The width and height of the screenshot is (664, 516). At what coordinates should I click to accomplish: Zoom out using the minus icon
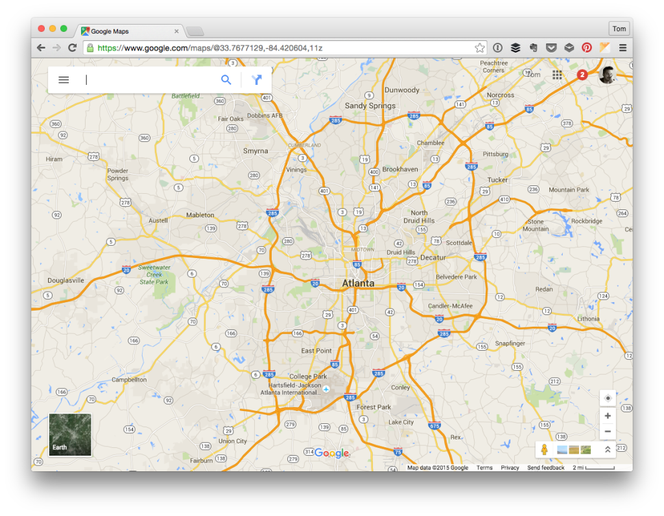(x=607, y=431)
